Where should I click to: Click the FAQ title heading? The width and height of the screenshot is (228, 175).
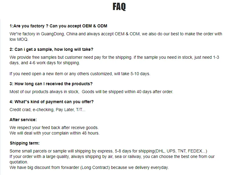click(119, 7)
